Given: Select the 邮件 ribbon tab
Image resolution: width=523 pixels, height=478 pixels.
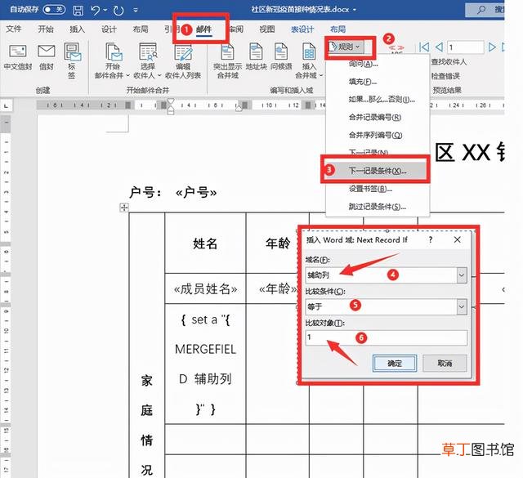Looking at the screenshot, I should point(203,29).
